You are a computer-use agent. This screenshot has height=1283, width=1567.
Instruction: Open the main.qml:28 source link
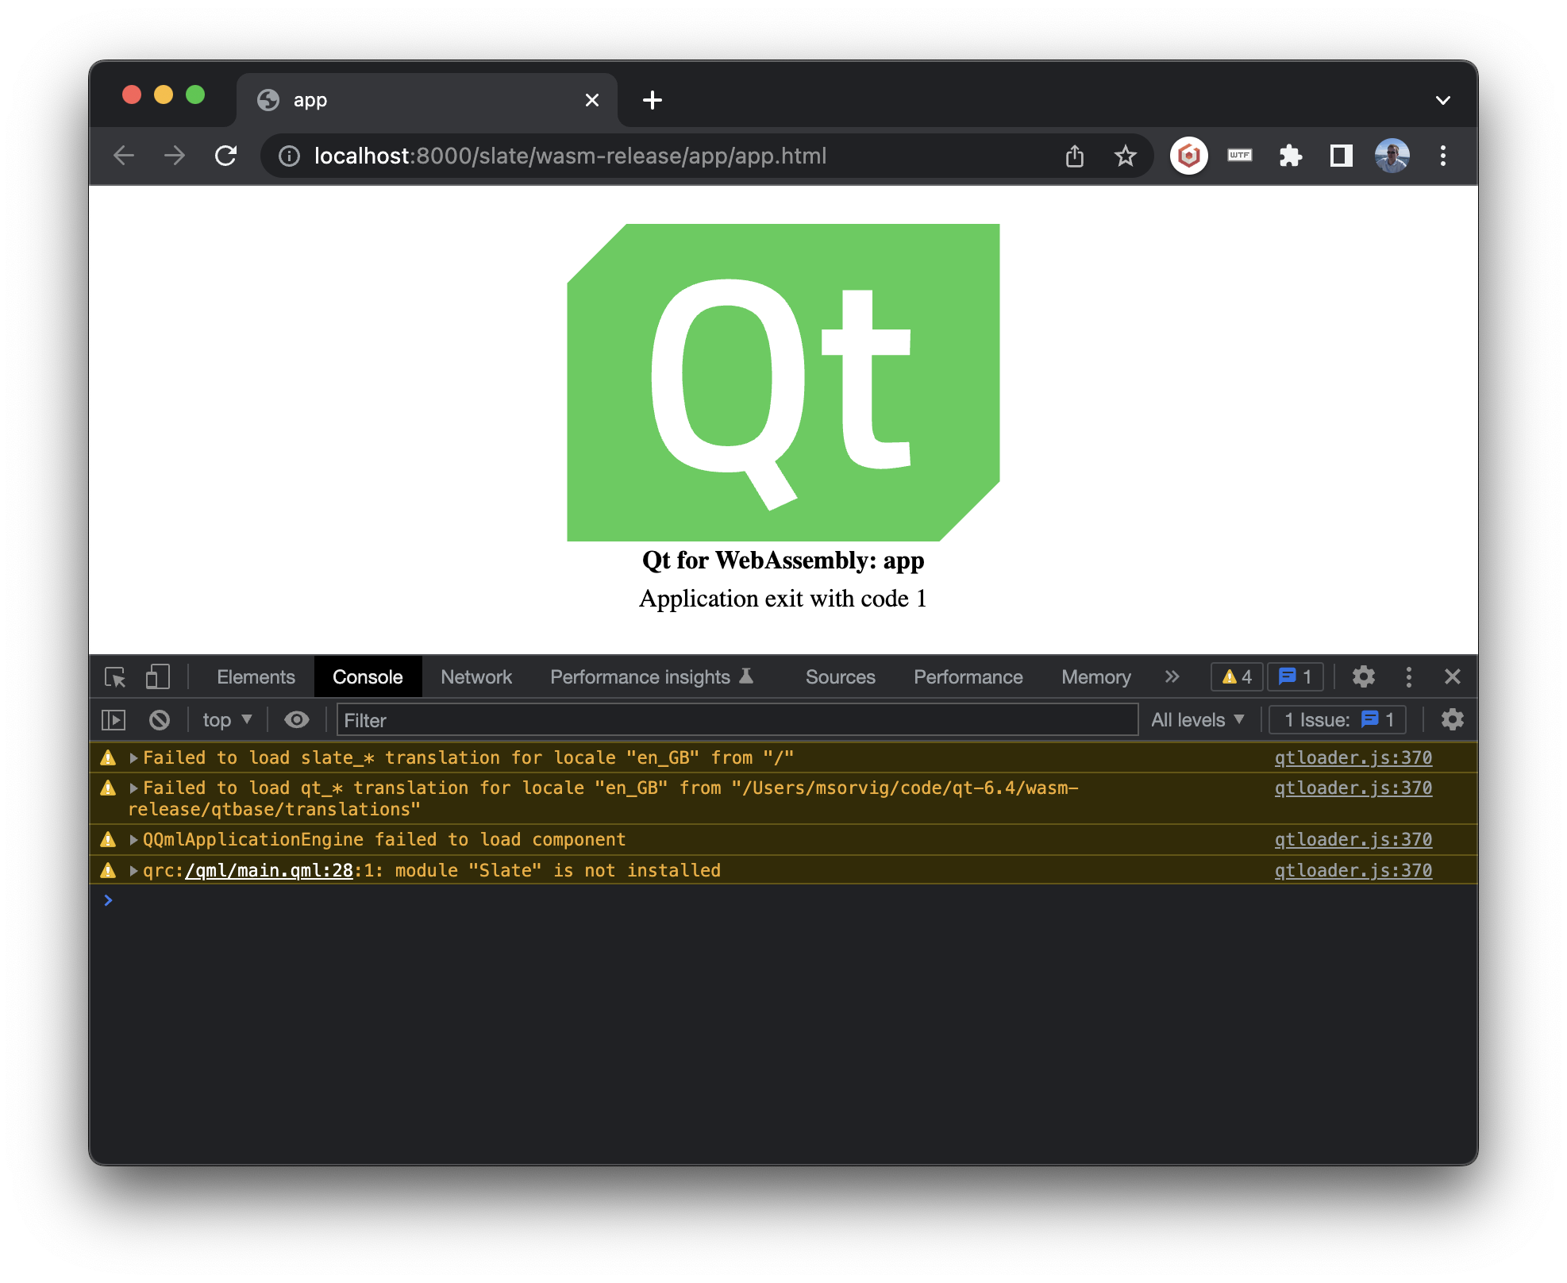[x=268, y=870]
